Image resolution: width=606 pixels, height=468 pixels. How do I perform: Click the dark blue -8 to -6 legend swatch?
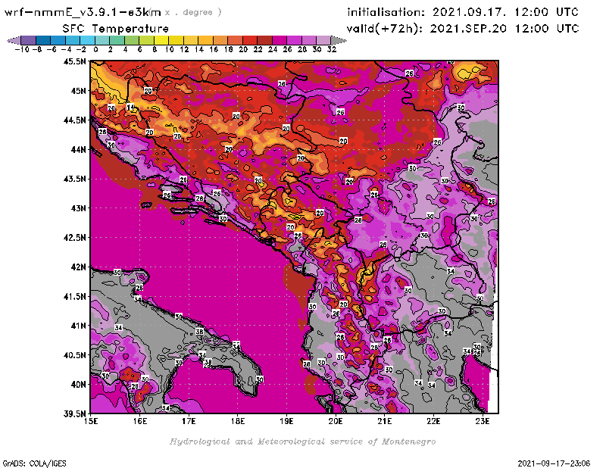[43, 41]
